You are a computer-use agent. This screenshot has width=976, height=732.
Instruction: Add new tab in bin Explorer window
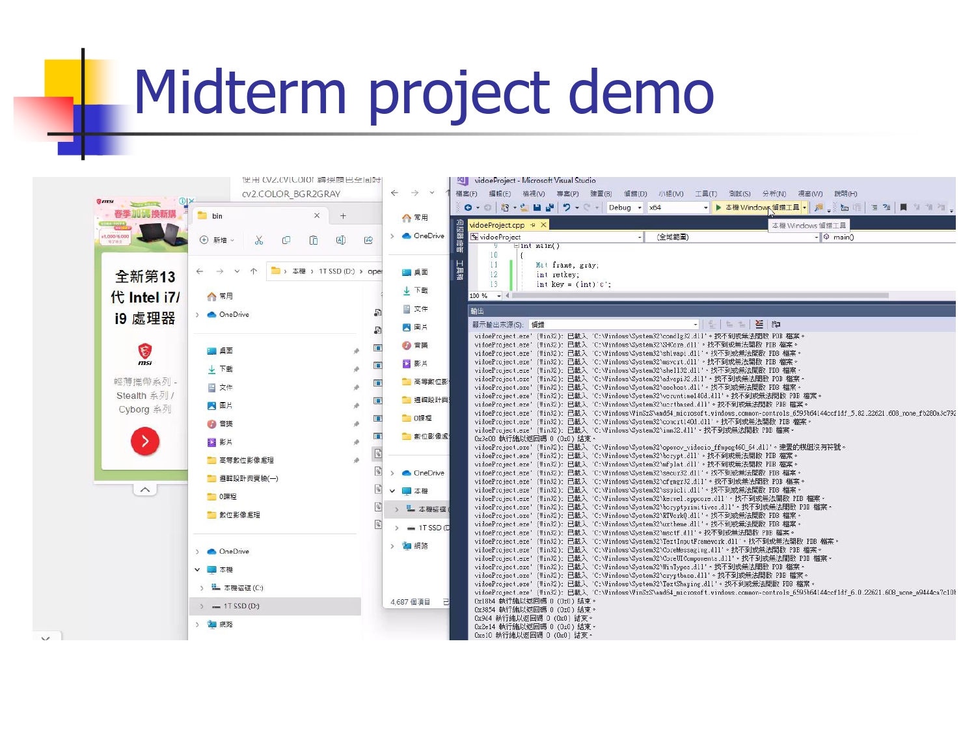coord(343,216)
